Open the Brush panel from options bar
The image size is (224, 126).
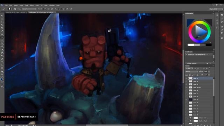click(15, 9)
